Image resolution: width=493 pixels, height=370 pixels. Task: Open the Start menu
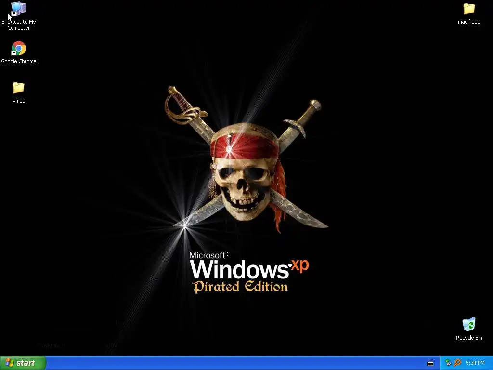[x=23, y=363]
